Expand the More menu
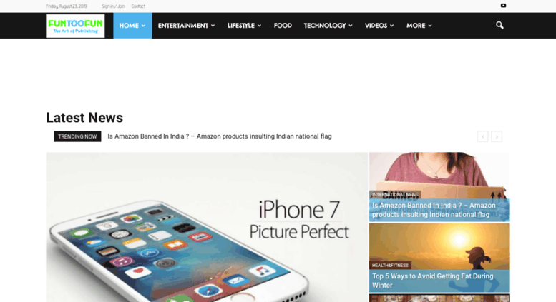The image size is (556, 302). tap(419, 26)
